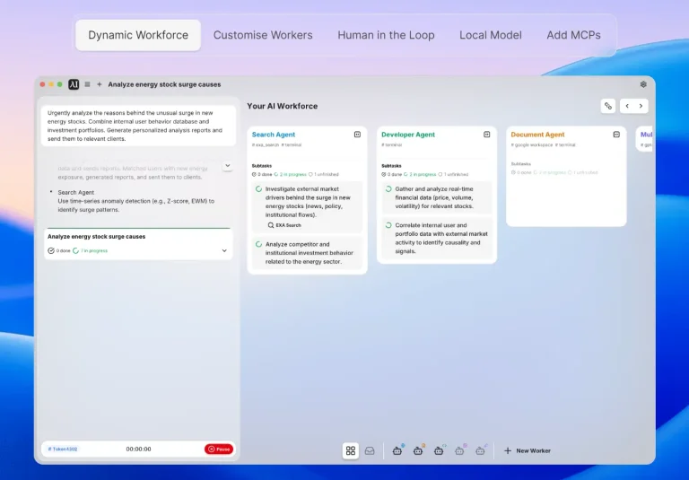
Task: Select the faded bot with purple square badge
Action: (x=460, y=450)
